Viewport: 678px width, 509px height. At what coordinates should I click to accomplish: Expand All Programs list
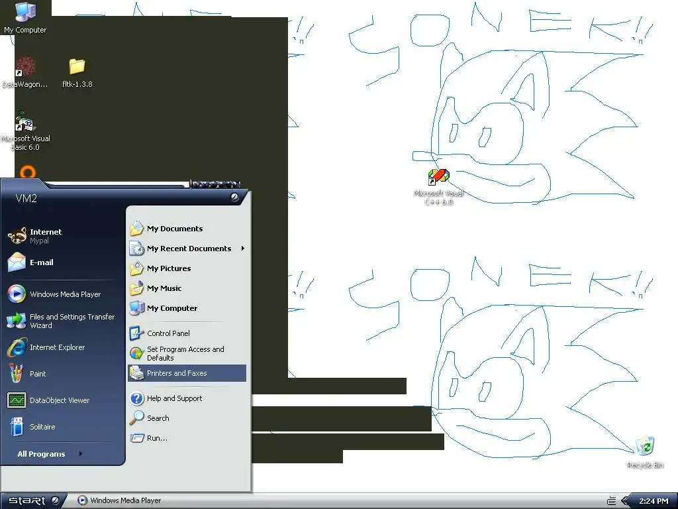pos(50,453)
